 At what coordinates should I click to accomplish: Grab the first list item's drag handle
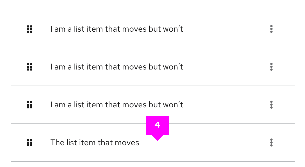(30, 29)
